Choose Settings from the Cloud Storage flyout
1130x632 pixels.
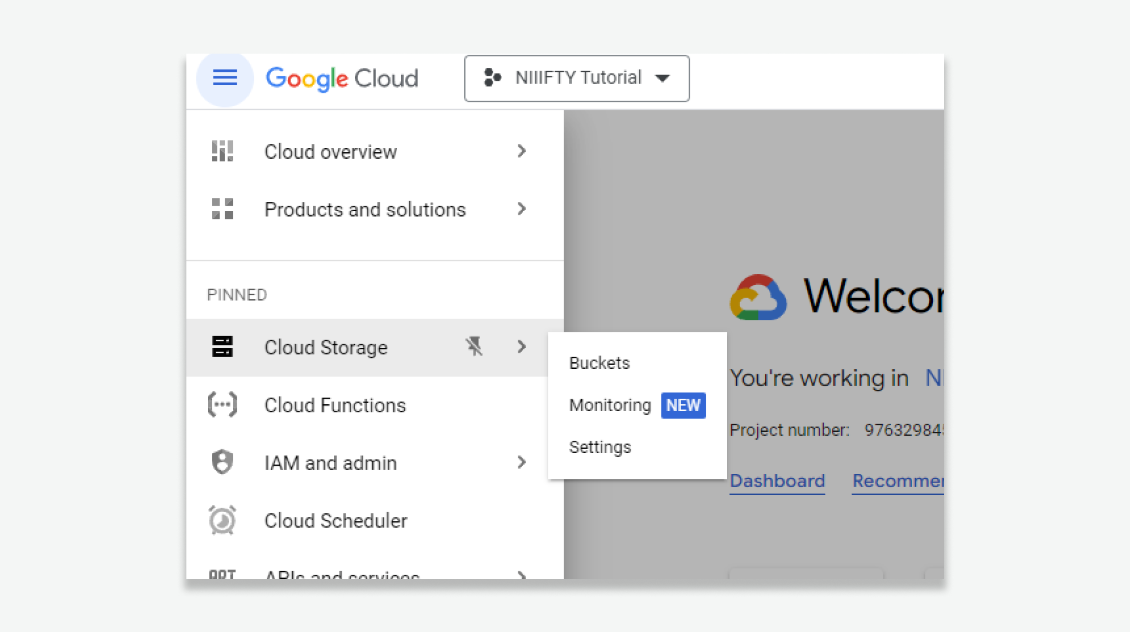click(600, 447)
